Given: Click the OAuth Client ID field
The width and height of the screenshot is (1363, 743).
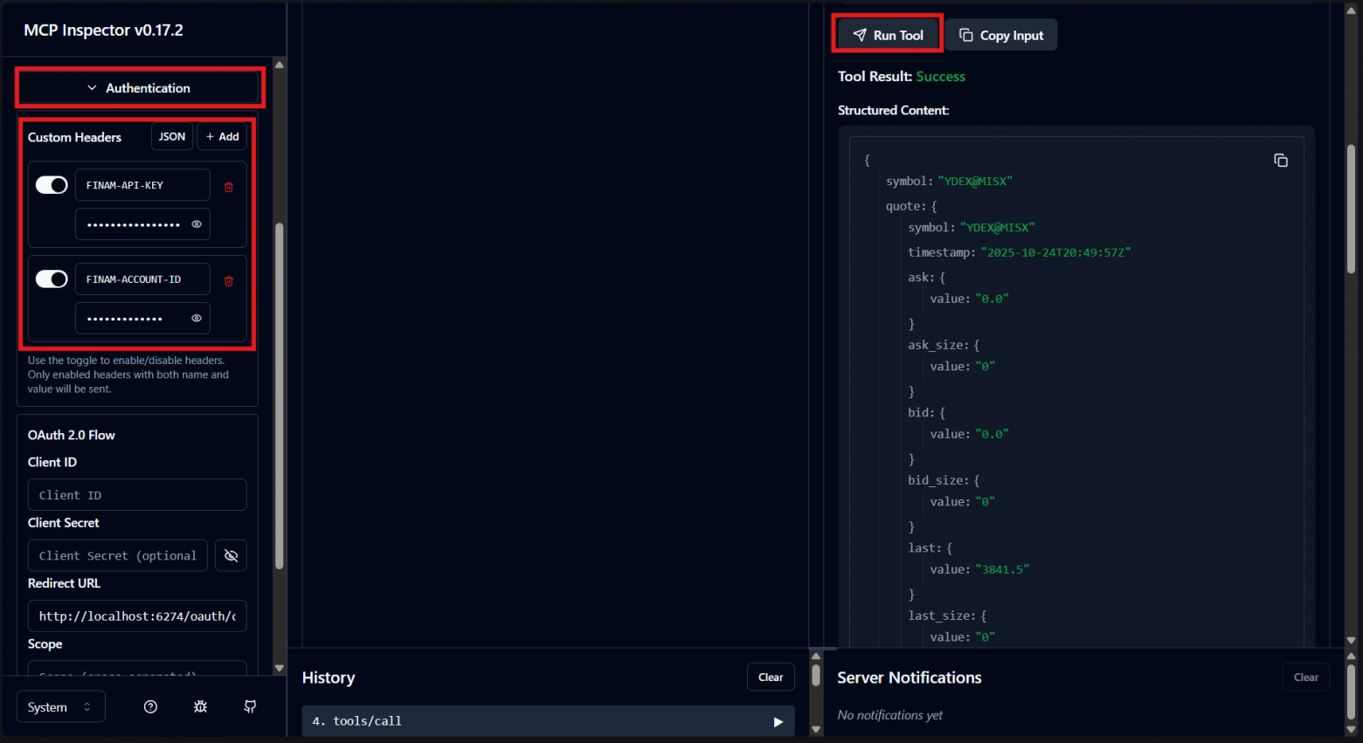Looking at the screenshot, I should pyautogui.click(x=137, y=495).
